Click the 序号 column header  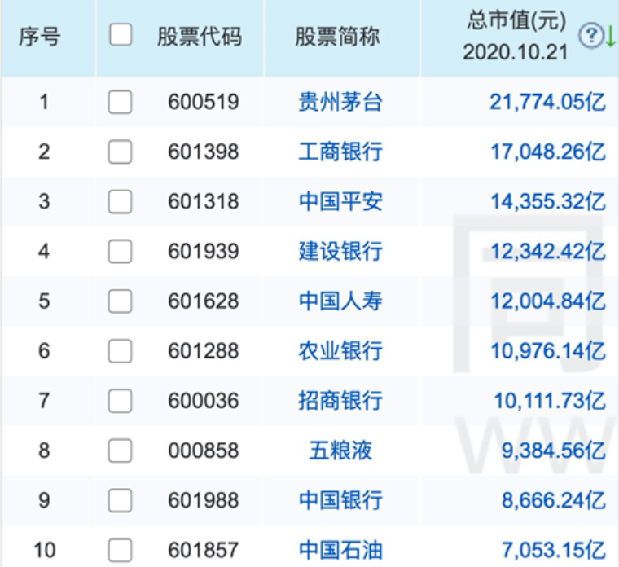(x=40, y=37)
